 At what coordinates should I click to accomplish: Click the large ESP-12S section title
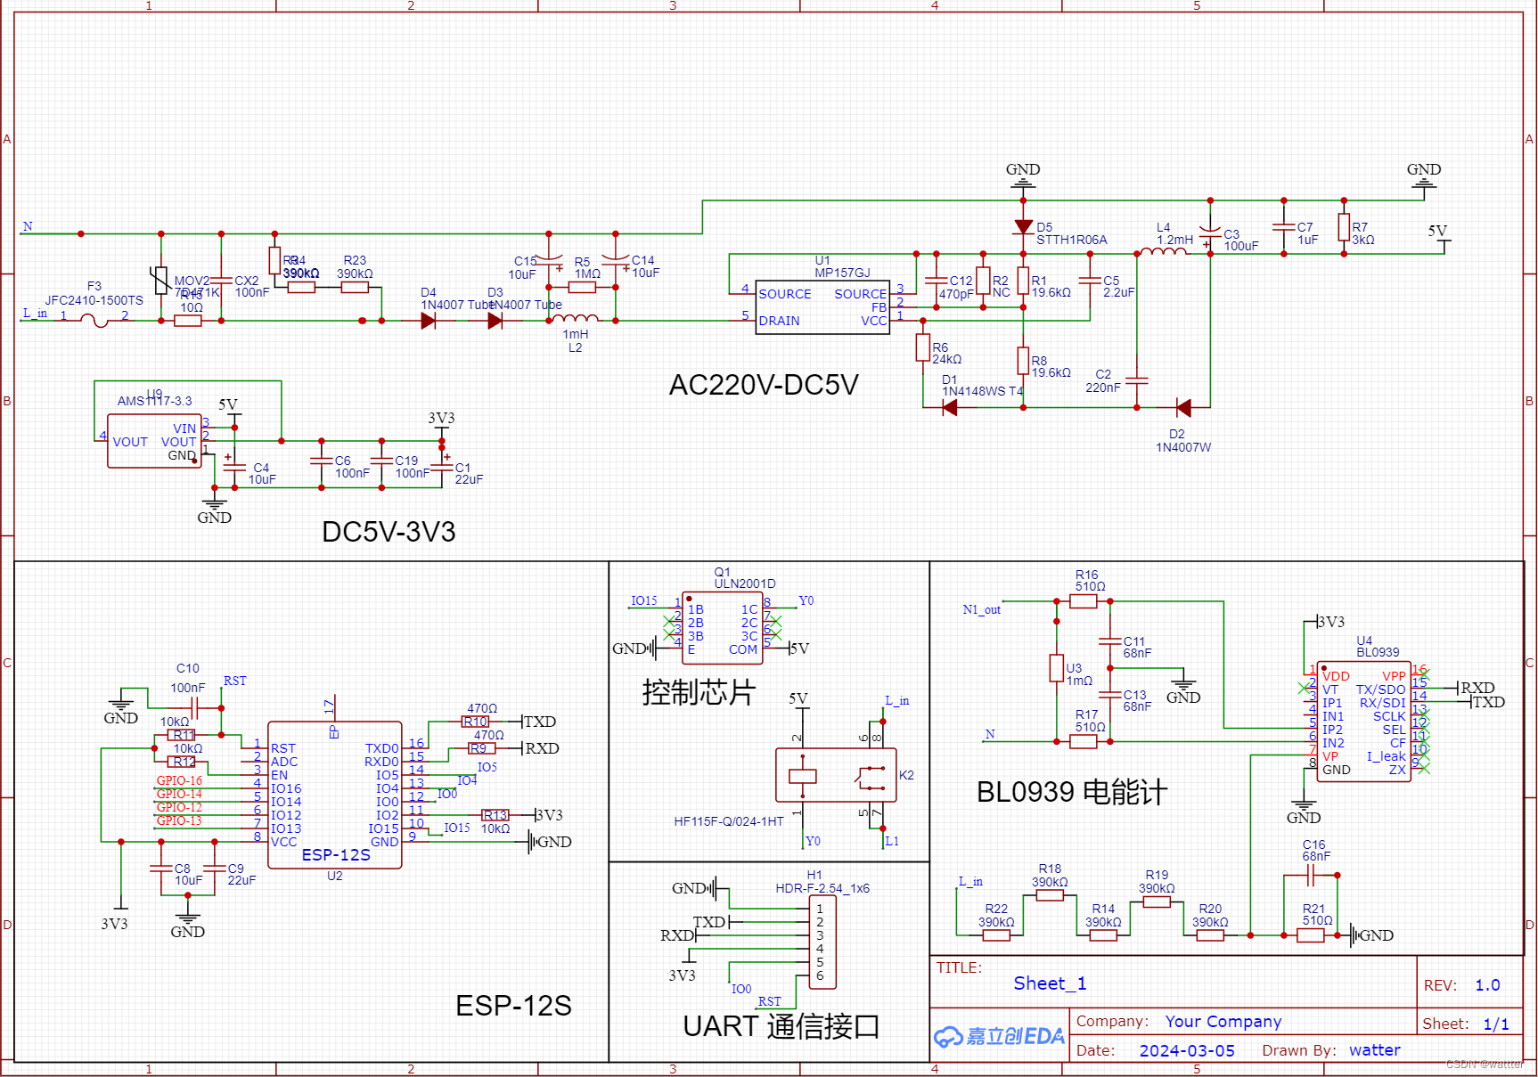click(513, 1006)
